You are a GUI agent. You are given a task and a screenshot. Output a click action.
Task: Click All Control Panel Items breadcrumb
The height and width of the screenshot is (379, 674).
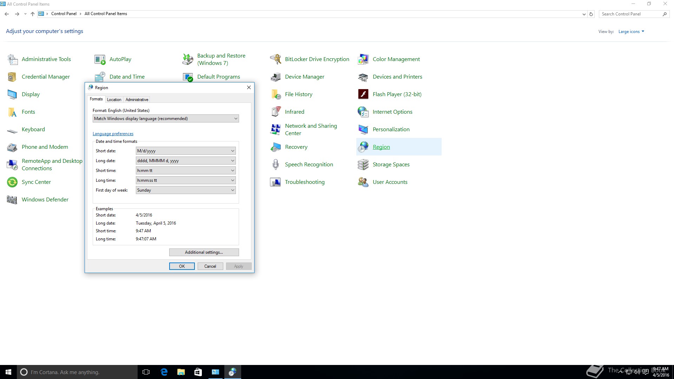point(106,14)
